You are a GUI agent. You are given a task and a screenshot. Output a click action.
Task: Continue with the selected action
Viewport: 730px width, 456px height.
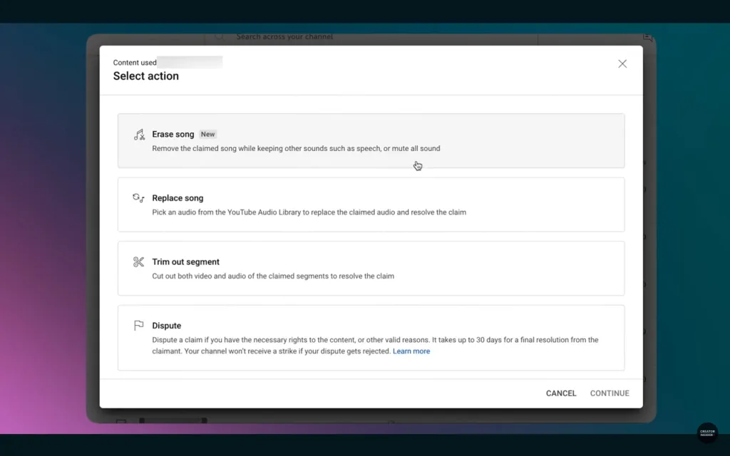[x=610, y=393]
